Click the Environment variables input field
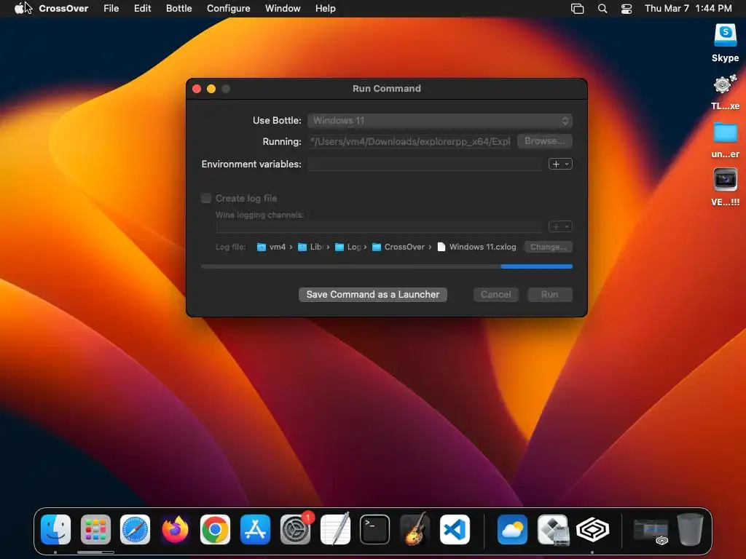 (x=425, y=164)
